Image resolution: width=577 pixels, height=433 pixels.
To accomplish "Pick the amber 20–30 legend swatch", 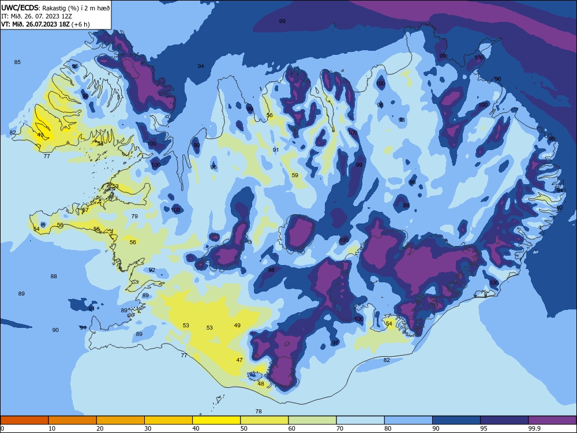I will 121,420.
